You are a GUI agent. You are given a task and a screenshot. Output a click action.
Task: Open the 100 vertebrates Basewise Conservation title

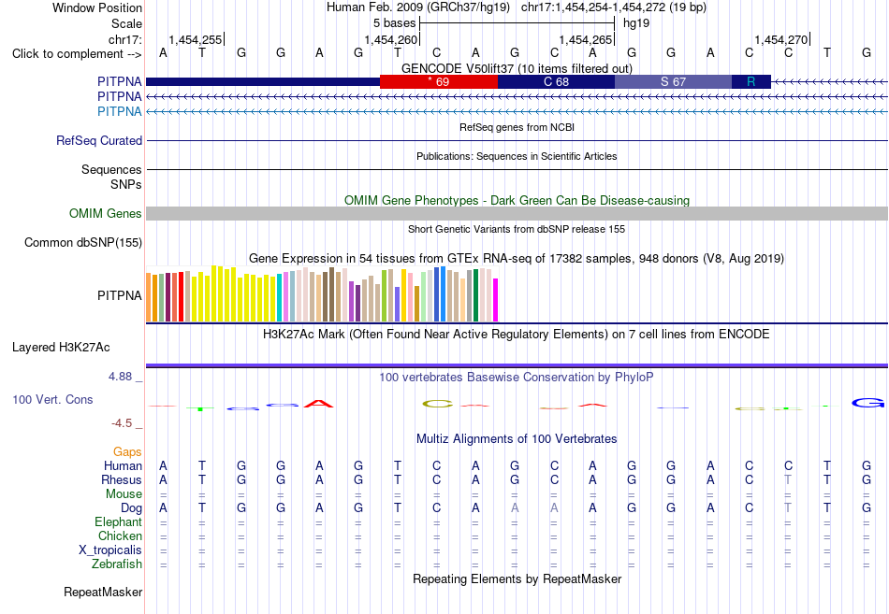(x=517, y=378)
